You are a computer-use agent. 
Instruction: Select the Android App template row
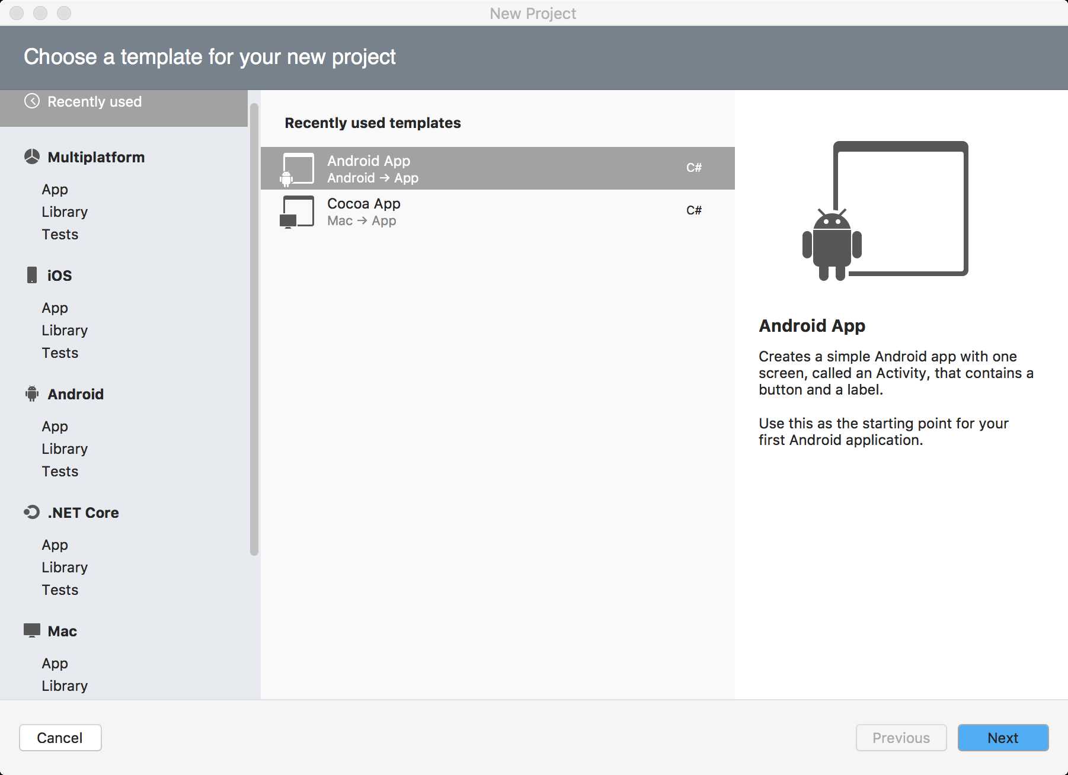click(498, 168)
